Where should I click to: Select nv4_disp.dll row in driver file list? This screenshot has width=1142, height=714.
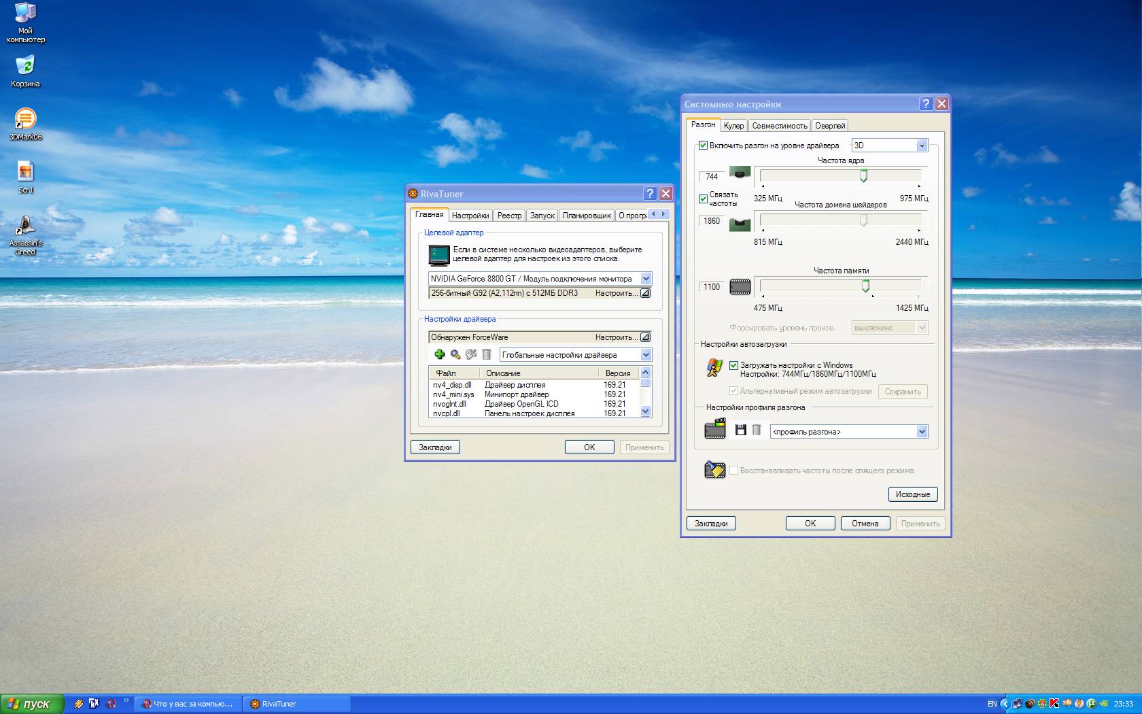click(534, 385)
